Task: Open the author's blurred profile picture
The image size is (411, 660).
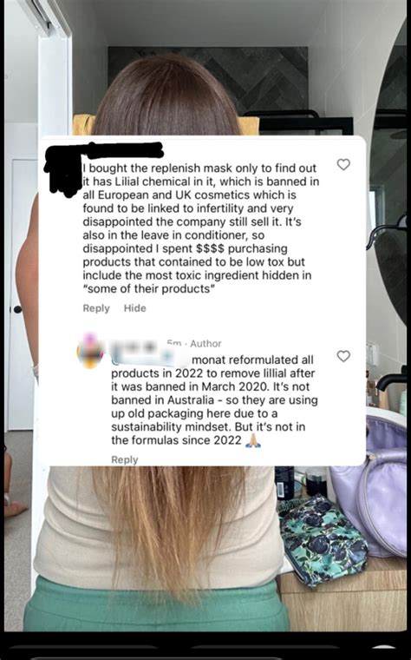Action: [89, 351]
